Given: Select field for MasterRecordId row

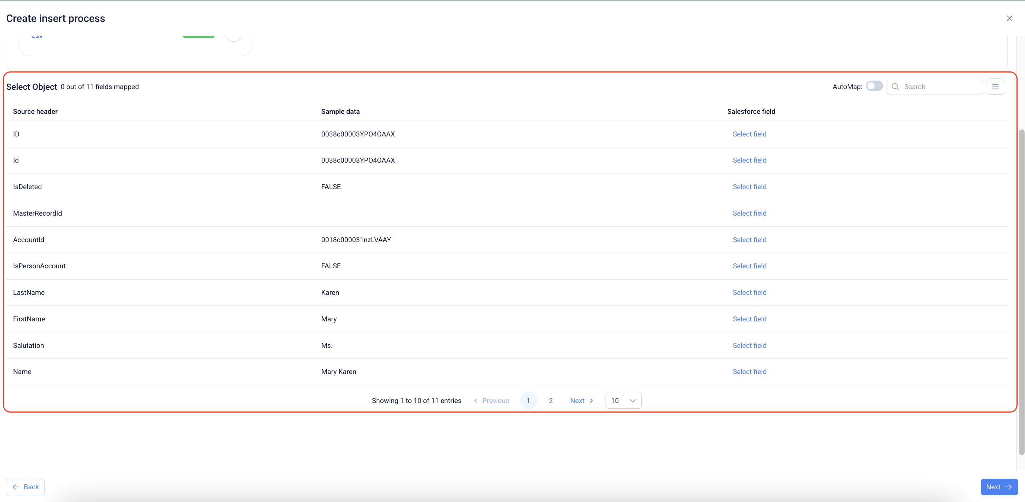Looking at the screenshot, I should click(x=749, y=214).
